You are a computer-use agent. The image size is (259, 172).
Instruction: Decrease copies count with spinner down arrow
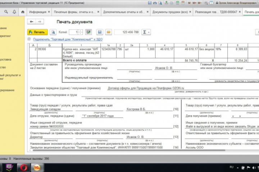81,33
